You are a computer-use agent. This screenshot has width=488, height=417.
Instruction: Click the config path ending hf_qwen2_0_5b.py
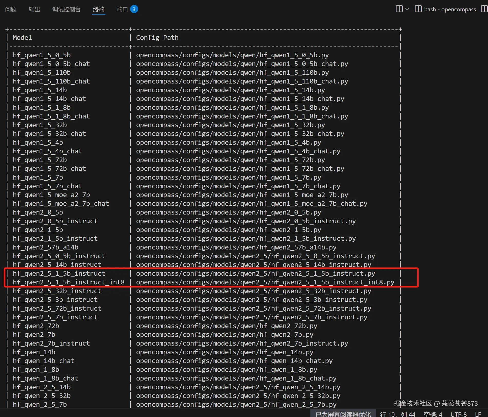click(x=229, y=212)
